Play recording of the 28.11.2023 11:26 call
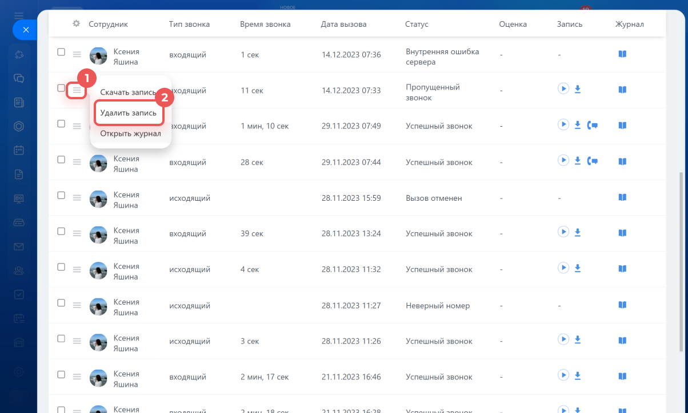 pos(563,339)
